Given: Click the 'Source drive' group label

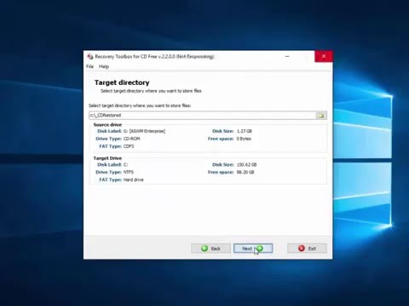Looking at the screenshot, I should (107, 125).
